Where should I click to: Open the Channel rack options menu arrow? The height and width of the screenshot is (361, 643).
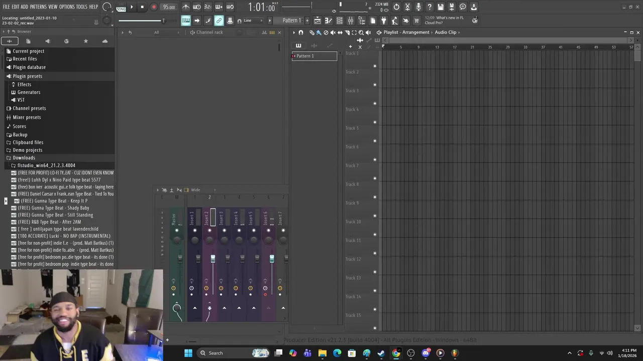tap(122, 33)
